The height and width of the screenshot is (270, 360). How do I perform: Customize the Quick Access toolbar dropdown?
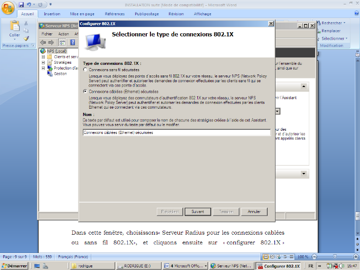(51, 4)
